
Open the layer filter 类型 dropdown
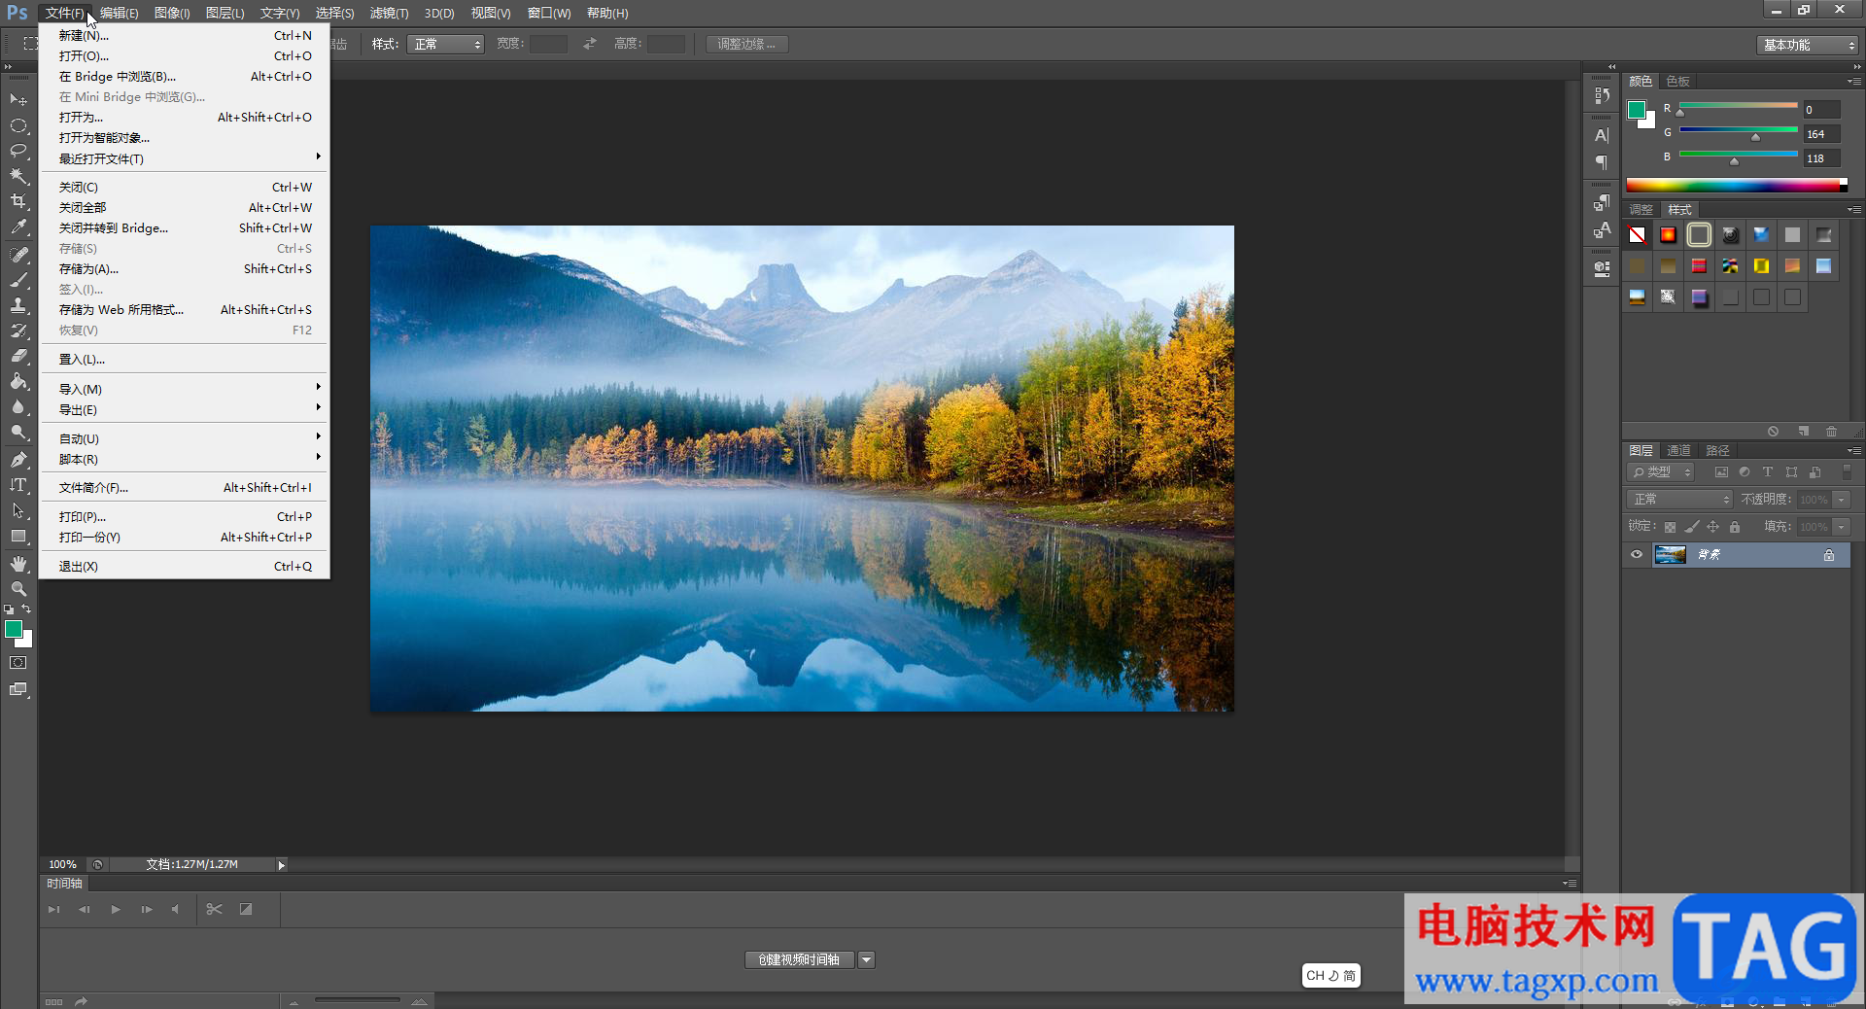pyautogui.click(x=1661, y=472)
